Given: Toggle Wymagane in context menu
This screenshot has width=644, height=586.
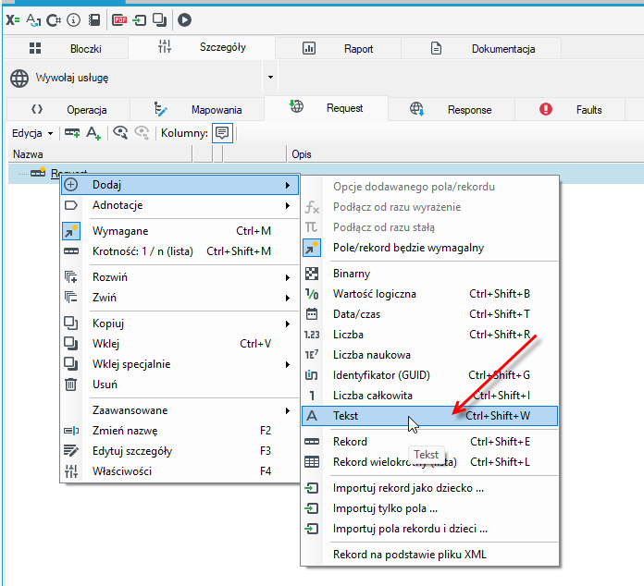Looking at the screenshot, I should coord(180,231).
